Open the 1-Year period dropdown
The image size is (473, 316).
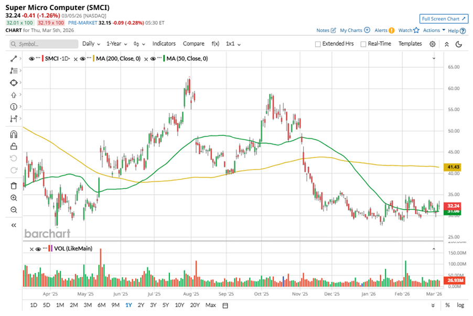coord(117,44)
